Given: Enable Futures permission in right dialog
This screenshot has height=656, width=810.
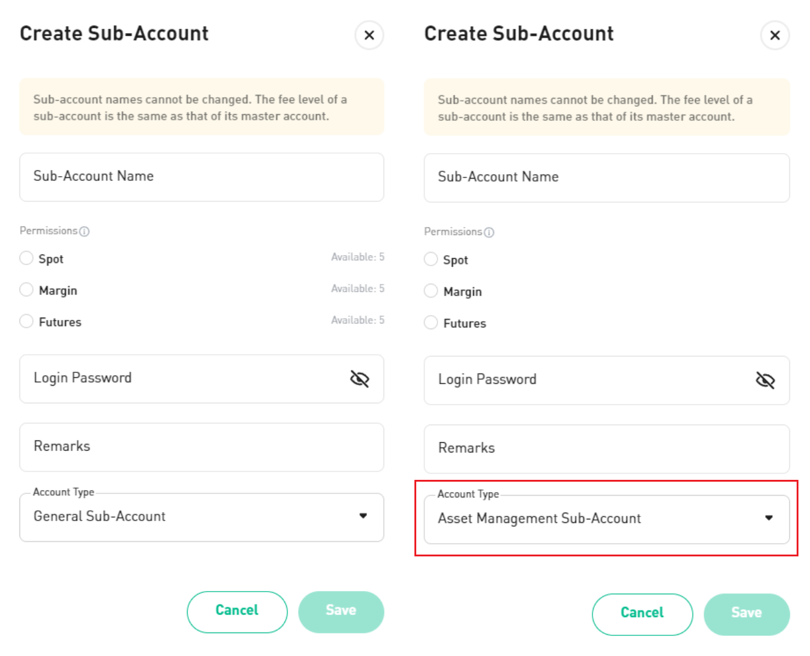Looking at the screenshot, I should pyautogui.click(x=431, y=323).
